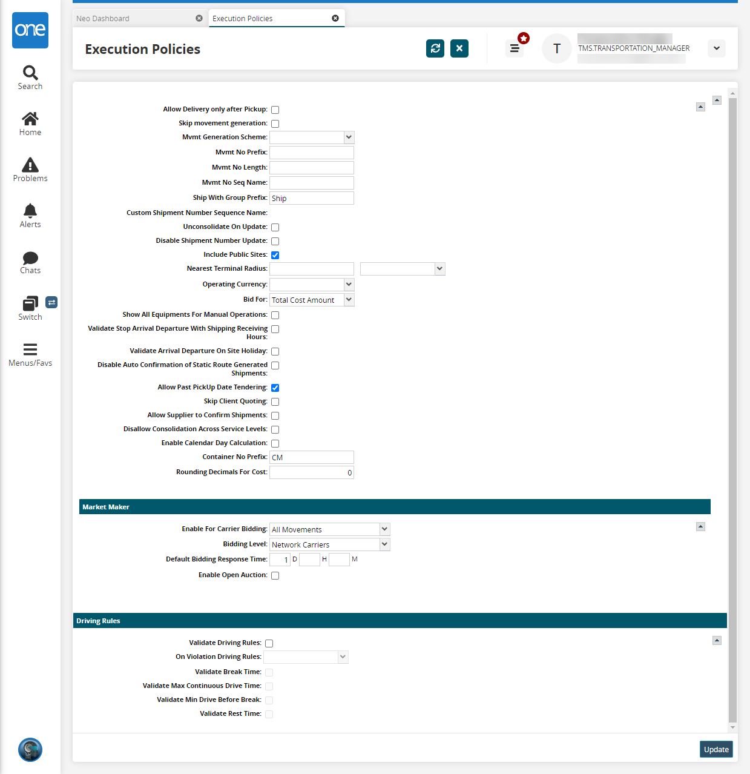Image resolution: width=750 pixels, height=774 pixels.
Task: Click the Update button
Action: coord(716,749)
